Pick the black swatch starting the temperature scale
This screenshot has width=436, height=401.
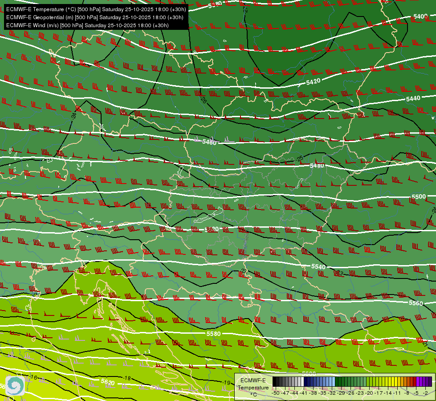click(274, 381)
